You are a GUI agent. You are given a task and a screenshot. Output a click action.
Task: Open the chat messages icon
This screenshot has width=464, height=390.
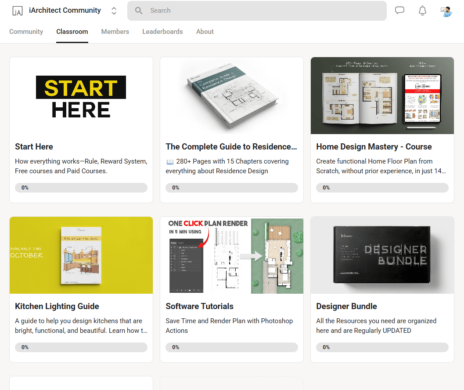pos(399,11)
